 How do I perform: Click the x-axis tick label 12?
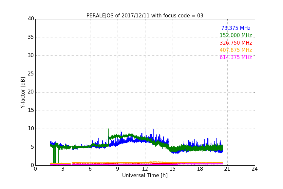(145, 169)
